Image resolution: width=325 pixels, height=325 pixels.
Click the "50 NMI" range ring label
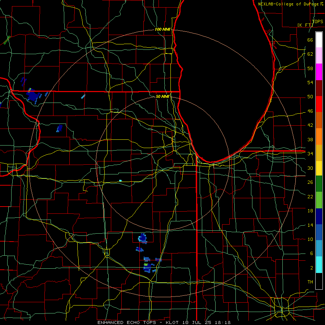point(162,96)
